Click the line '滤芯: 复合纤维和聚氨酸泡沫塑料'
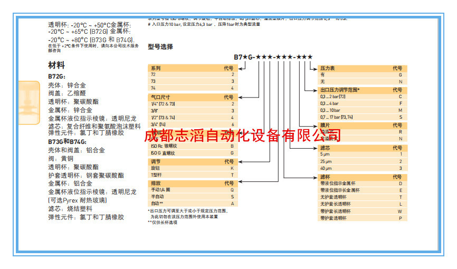The image size is (457, 269). pos(94,127)
